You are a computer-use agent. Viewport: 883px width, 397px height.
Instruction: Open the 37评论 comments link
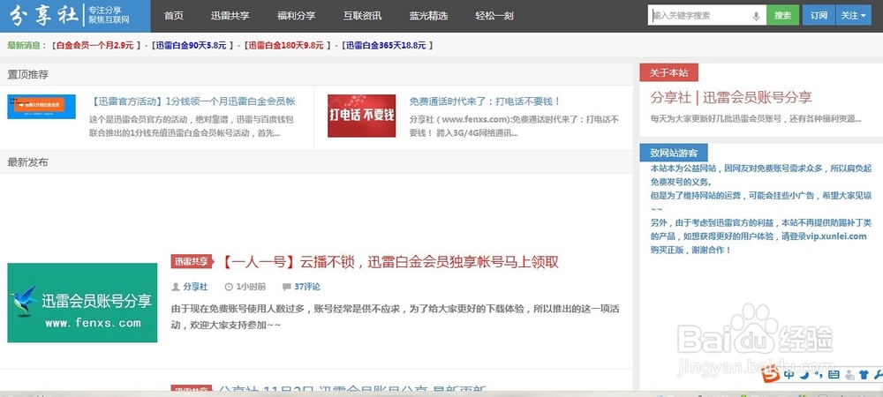[307, 287]
